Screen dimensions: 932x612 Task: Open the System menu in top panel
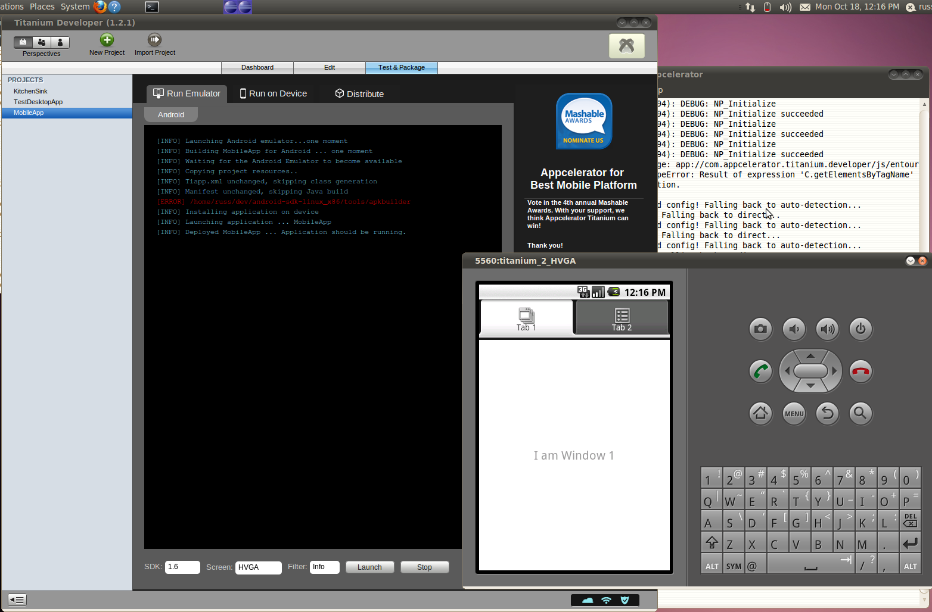[75, 7]
